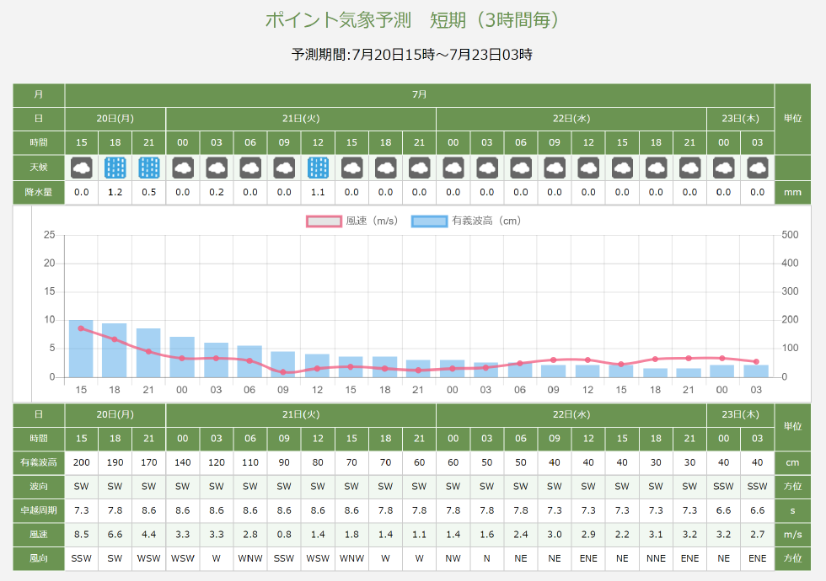Screen dimensions: 826x581
Task: Click the wind speed value 0.8
Action: [x=284, y=535]
